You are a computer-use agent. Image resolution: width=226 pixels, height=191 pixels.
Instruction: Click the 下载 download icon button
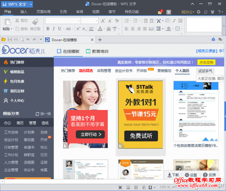pos(173,175)
